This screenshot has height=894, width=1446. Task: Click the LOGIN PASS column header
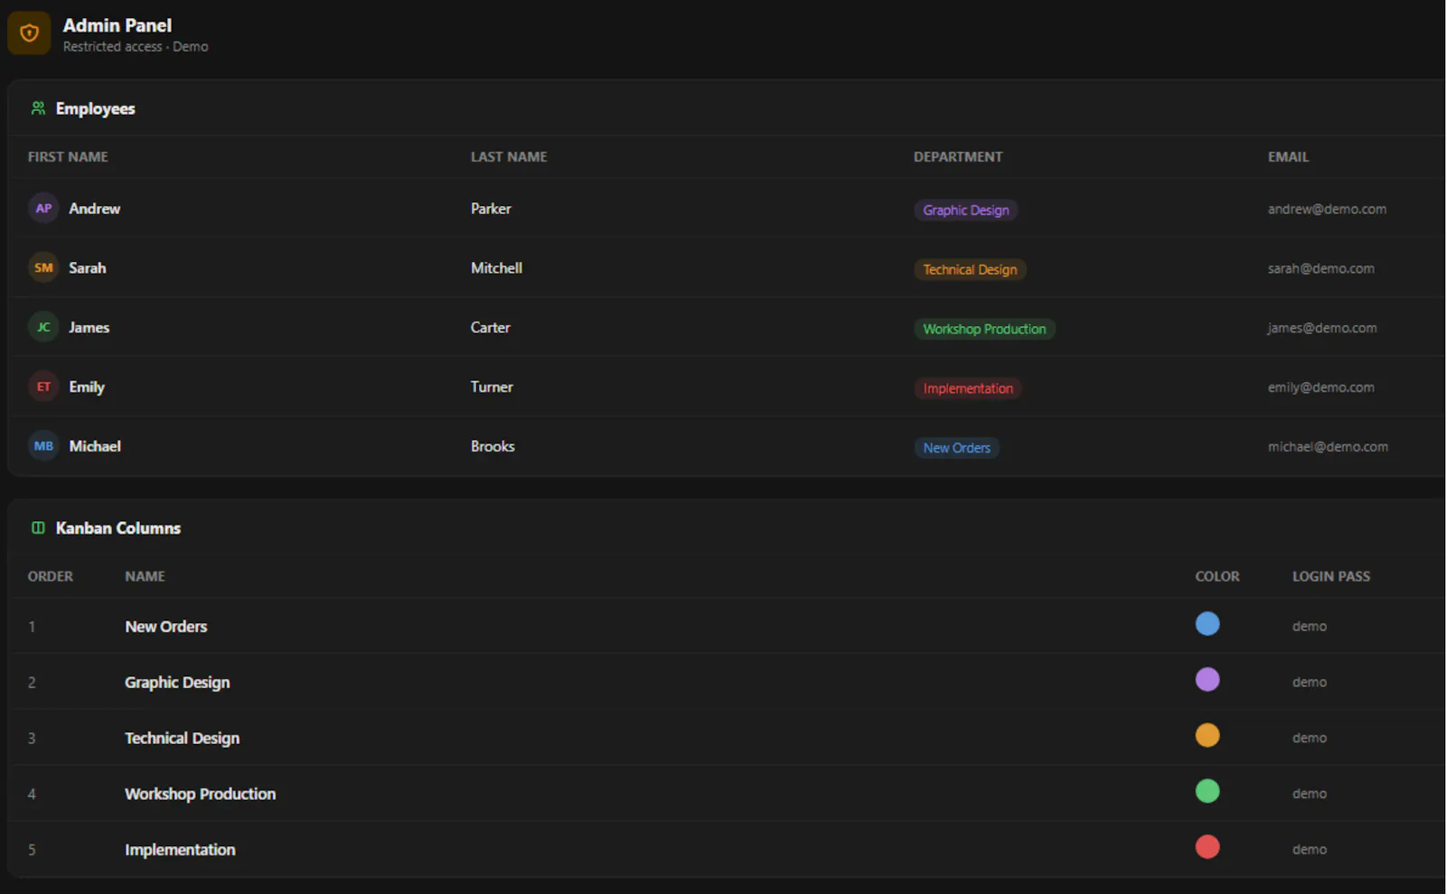pyautogui.click(x=1331, y=576)
